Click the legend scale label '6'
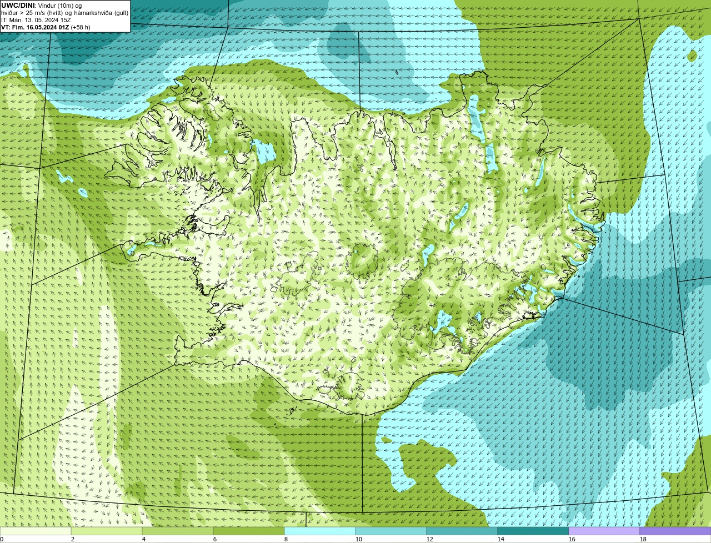Viewport: 711px width, 543px height. pos(215,539)
